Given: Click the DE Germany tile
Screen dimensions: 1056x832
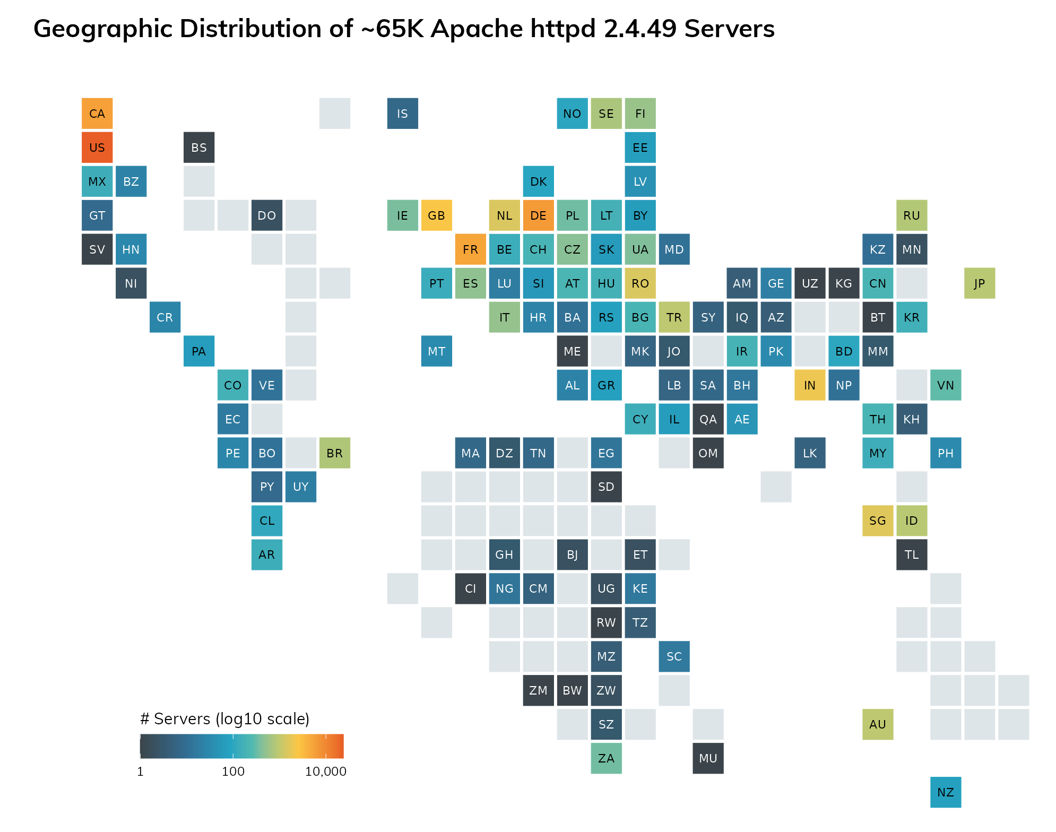Looking at the screenshot, I should click(x=538, y=215).
